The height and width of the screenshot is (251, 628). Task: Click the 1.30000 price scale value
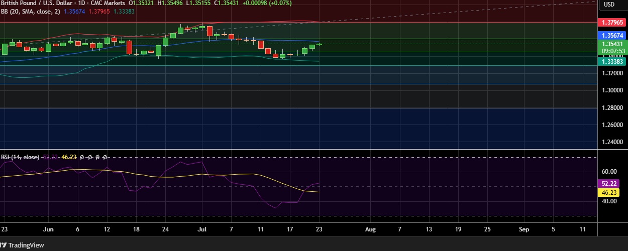point(613,90)
